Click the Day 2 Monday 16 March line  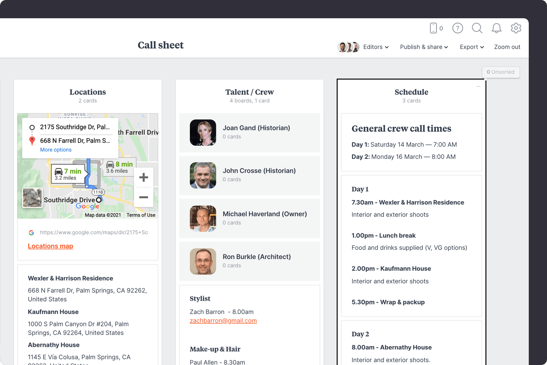click(x=403, y=157)
